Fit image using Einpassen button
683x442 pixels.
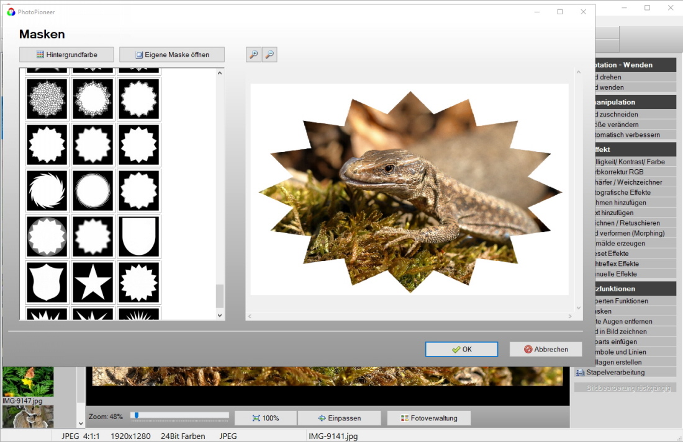[x=339, y=418]
